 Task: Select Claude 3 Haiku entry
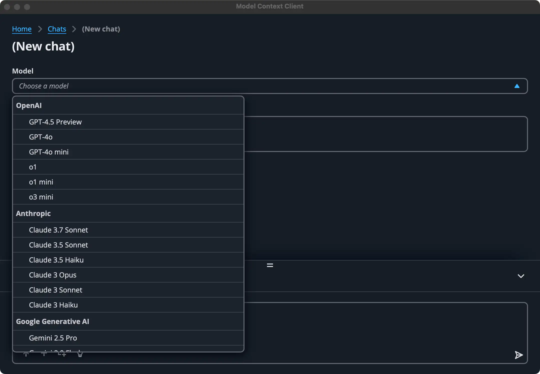click(53, 305)
